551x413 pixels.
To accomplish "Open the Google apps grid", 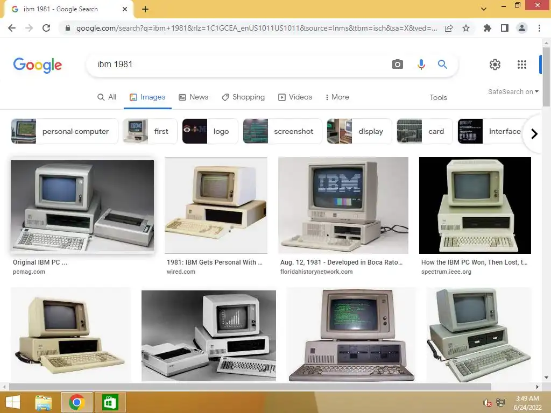I will pos(522,65).
